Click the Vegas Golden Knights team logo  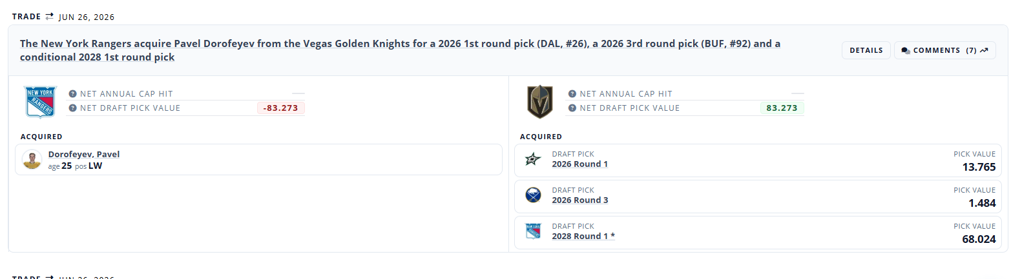(540, 102)
